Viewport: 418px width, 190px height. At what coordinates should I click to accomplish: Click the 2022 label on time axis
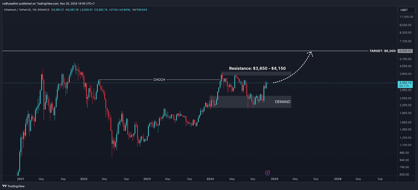pyautogui.click(x=84, y=179)
